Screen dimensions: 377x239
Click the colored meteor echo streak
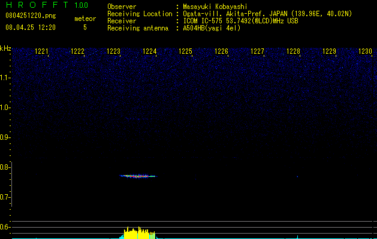pyautogui.click(x=138, y=176)
